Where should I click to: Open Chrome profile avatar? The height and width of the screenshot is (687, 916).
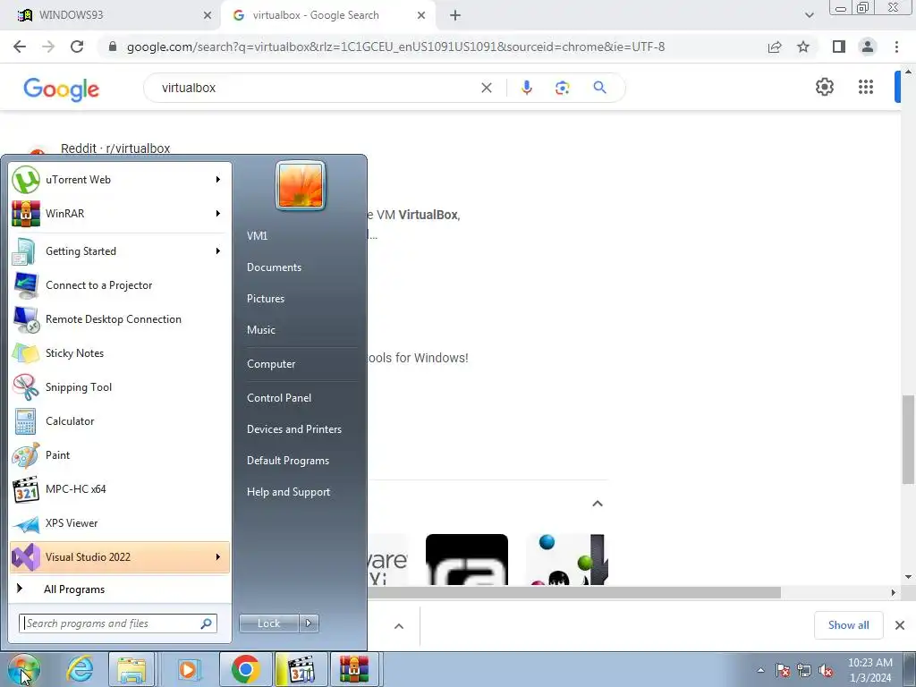[868, 47]
